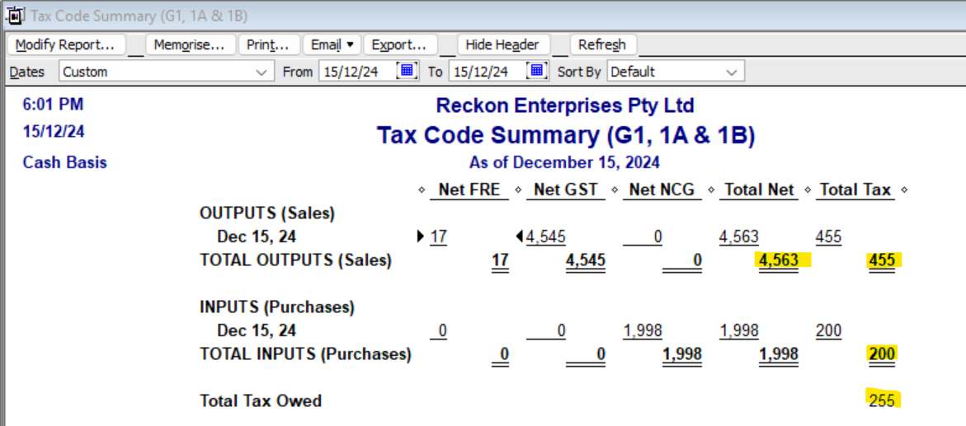Screen dimensions: 966x426
Task: Click Inputs Dec 15 Net NCG value 1,998
Action: click(x=643, y=331)
